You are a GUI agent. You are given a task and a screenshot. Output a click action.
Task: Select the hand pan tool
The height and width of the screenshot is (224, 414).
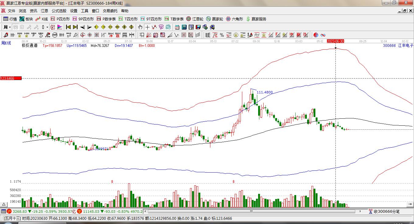[140, 27]
